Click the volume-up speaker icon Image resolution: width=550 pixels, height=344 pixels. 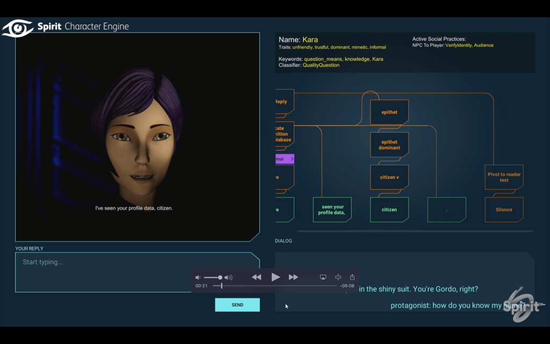click(228, 277)
